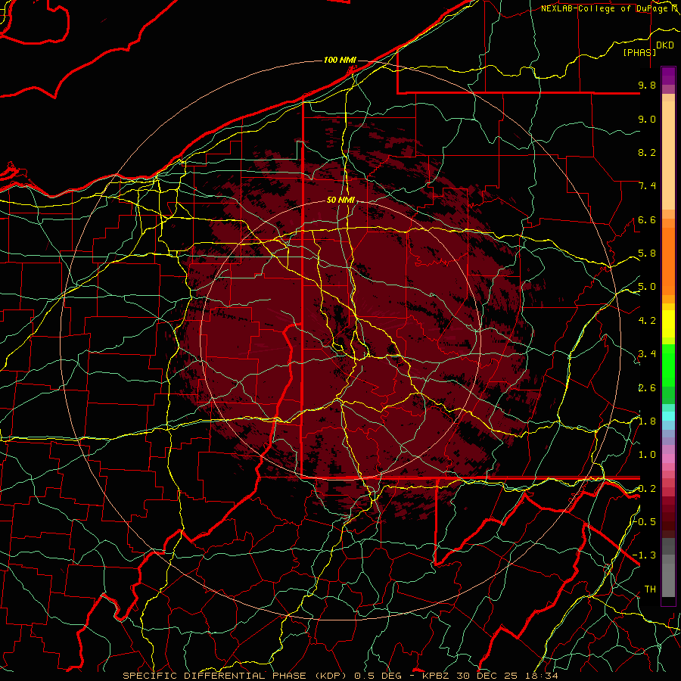681x681 pixels.
Task: Click the 5.0 scale value
Action: 647,287
